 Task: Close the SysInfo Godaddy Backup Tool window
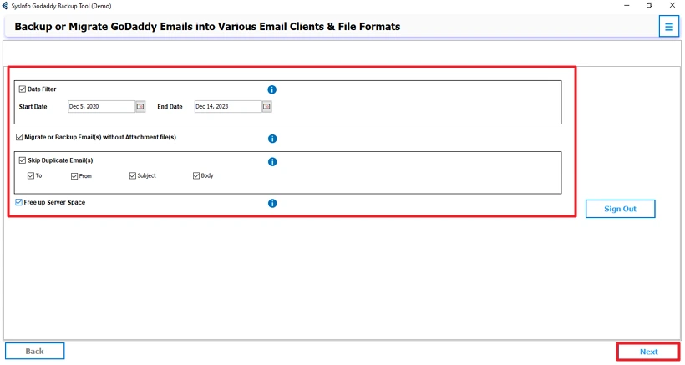click(x=672, y=5)
